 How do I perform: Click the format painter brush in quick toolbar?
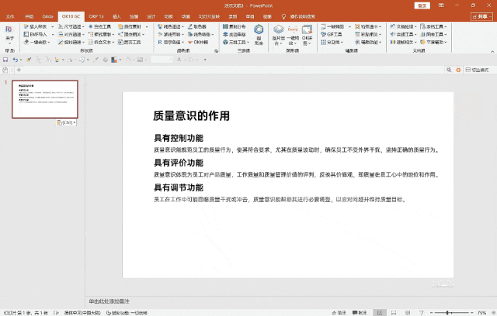pos(29,60)
